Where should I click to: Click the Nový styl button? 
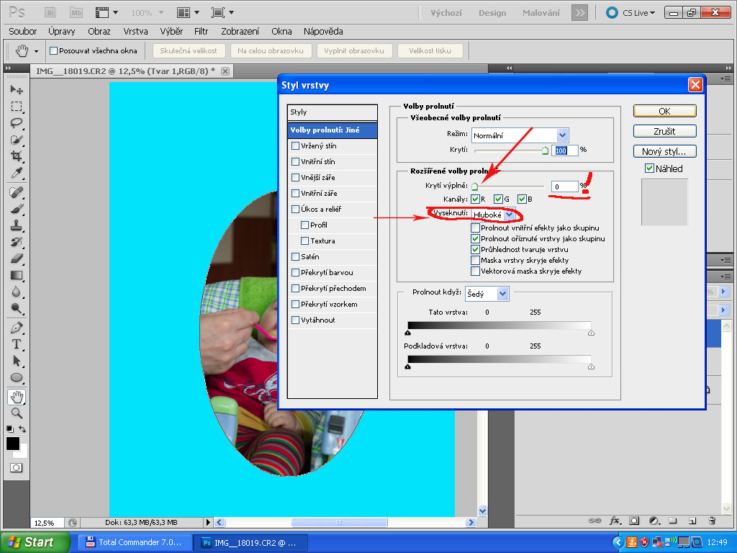(x=664, y=151)
